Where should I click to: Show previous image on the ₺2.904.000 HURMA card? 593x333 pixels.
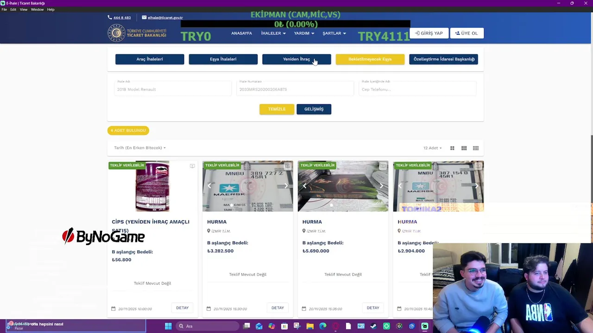(400, 186)
